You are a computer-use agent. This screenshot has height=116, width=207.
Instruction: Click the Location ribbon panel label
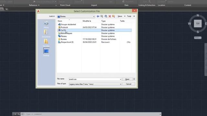(161, 5)
